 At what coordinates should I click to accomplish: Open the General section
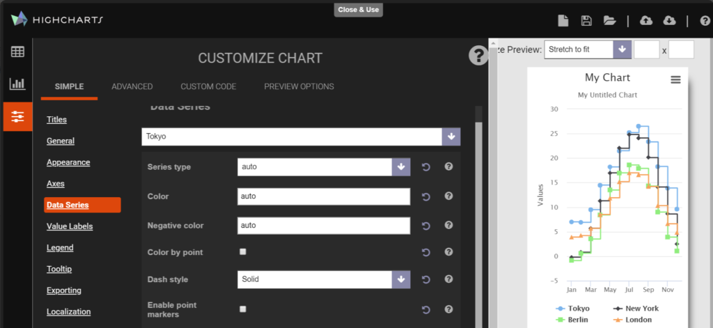click(61, 141)
